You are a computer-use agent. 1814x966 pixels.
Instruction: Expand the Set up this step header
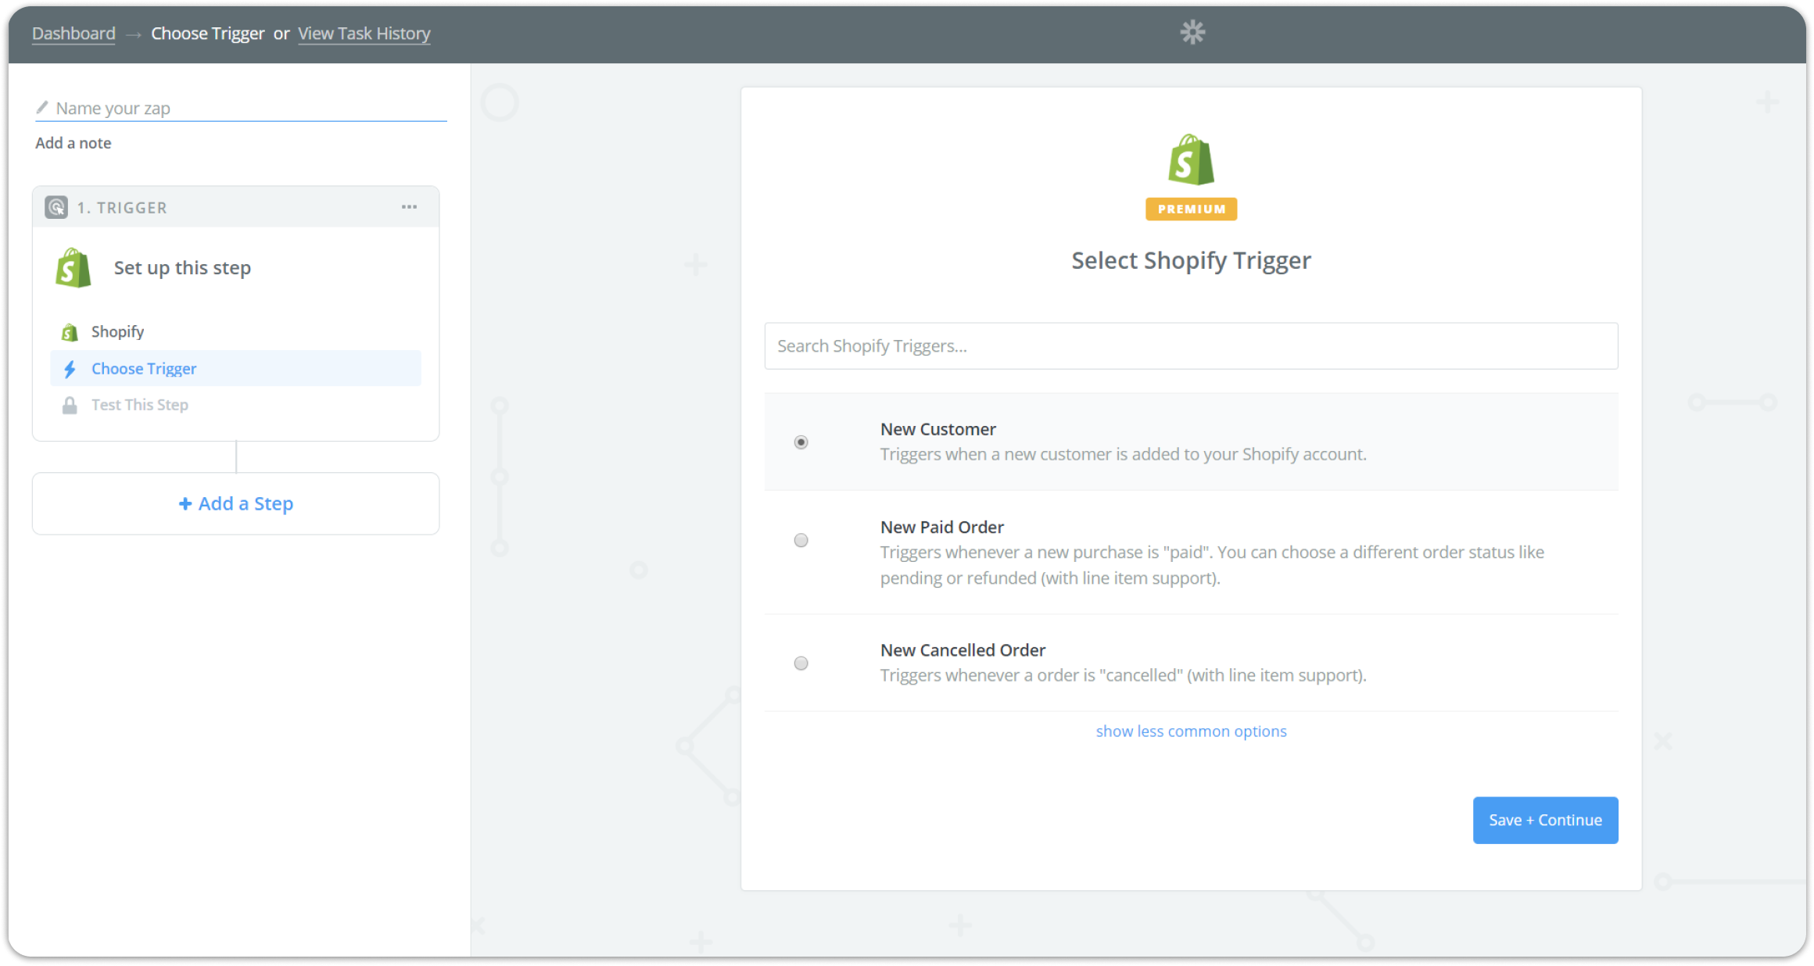pyautogui.click(x=182, y=268)
